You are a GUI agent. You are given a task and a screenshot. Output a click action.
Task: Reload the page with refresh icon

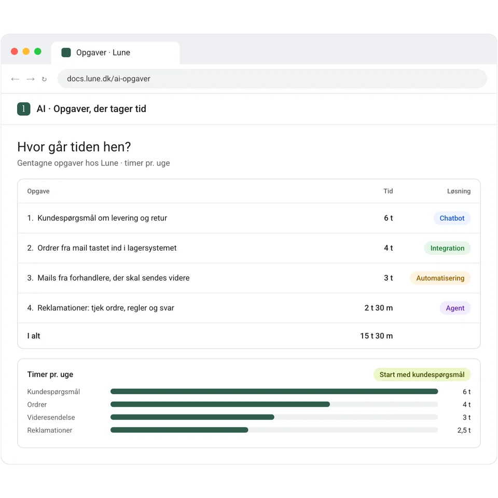pyautogui.click(x=44, y=79)
